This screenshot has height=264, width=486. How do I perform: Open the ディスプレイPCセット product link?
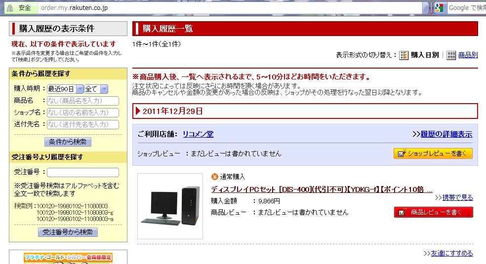(x=322, y=189)
